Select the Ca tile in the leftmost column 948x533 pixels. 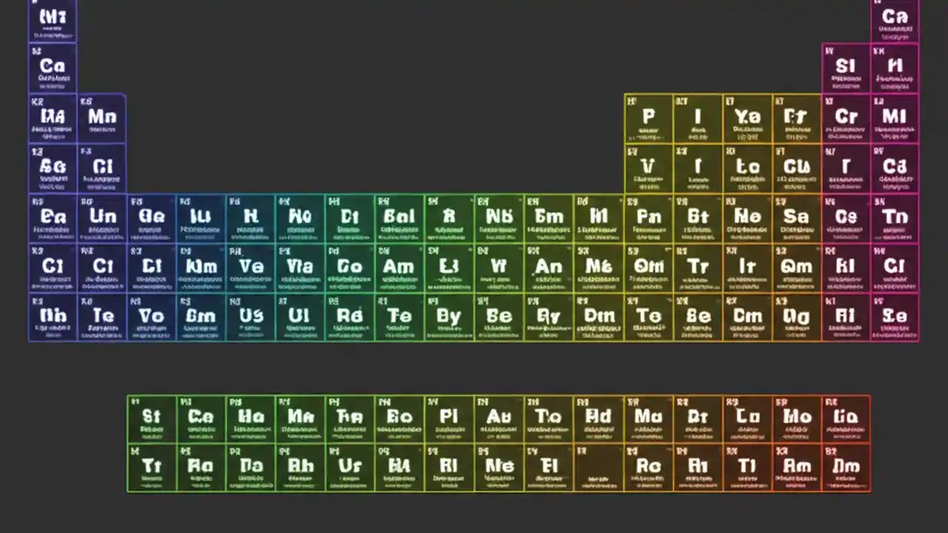click(x=52, y=67)
